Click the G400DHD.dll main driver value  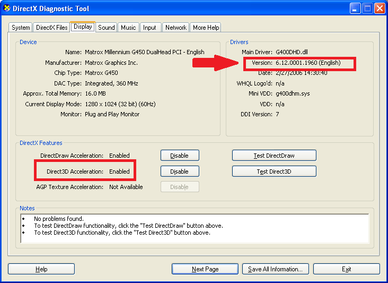pyautogui.click(x=292, y=52)
